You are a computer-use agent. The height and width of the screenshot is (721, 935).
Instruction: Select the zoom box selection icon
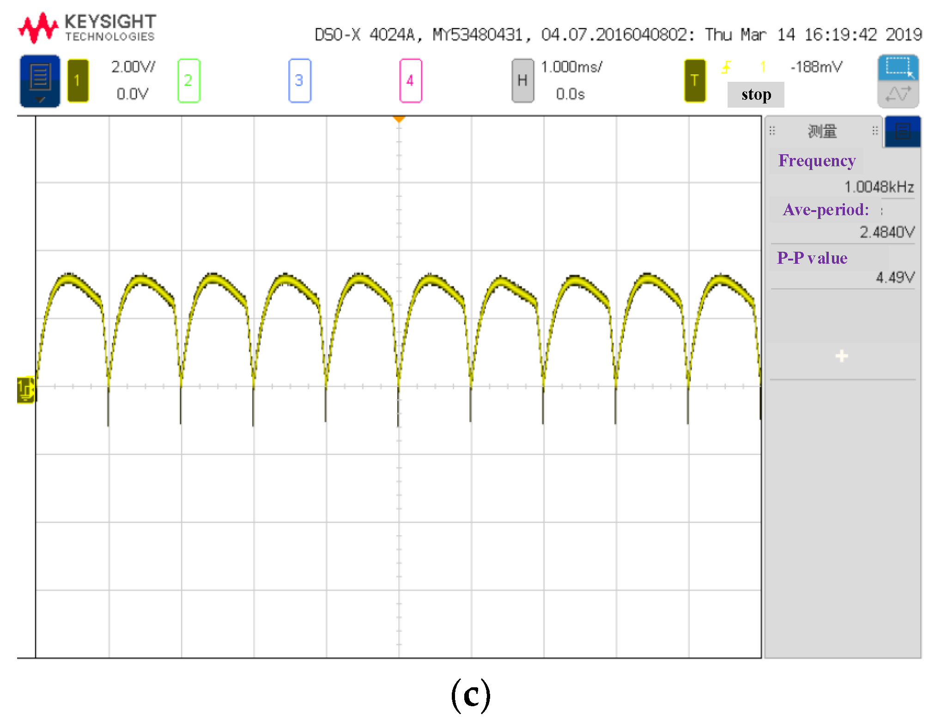click(898, 67)
